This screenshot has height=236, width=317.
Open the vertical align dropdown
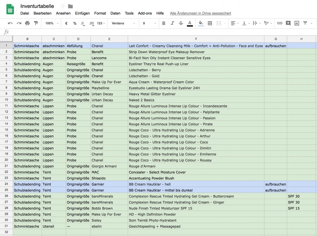click(246, 23)
